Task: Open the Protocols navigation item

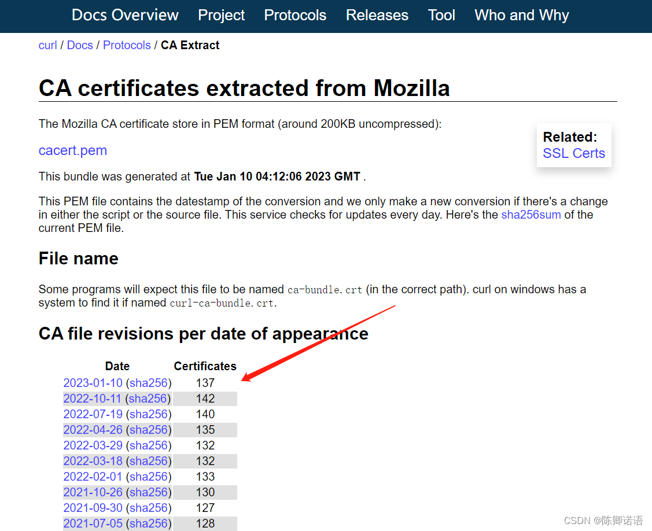Action: click(295, 15)
